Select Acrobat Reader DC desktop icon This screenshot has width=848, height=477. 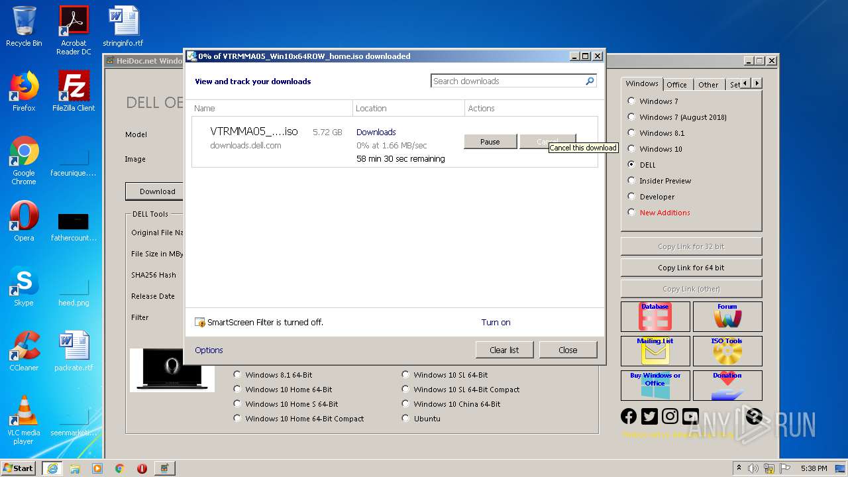74,30
